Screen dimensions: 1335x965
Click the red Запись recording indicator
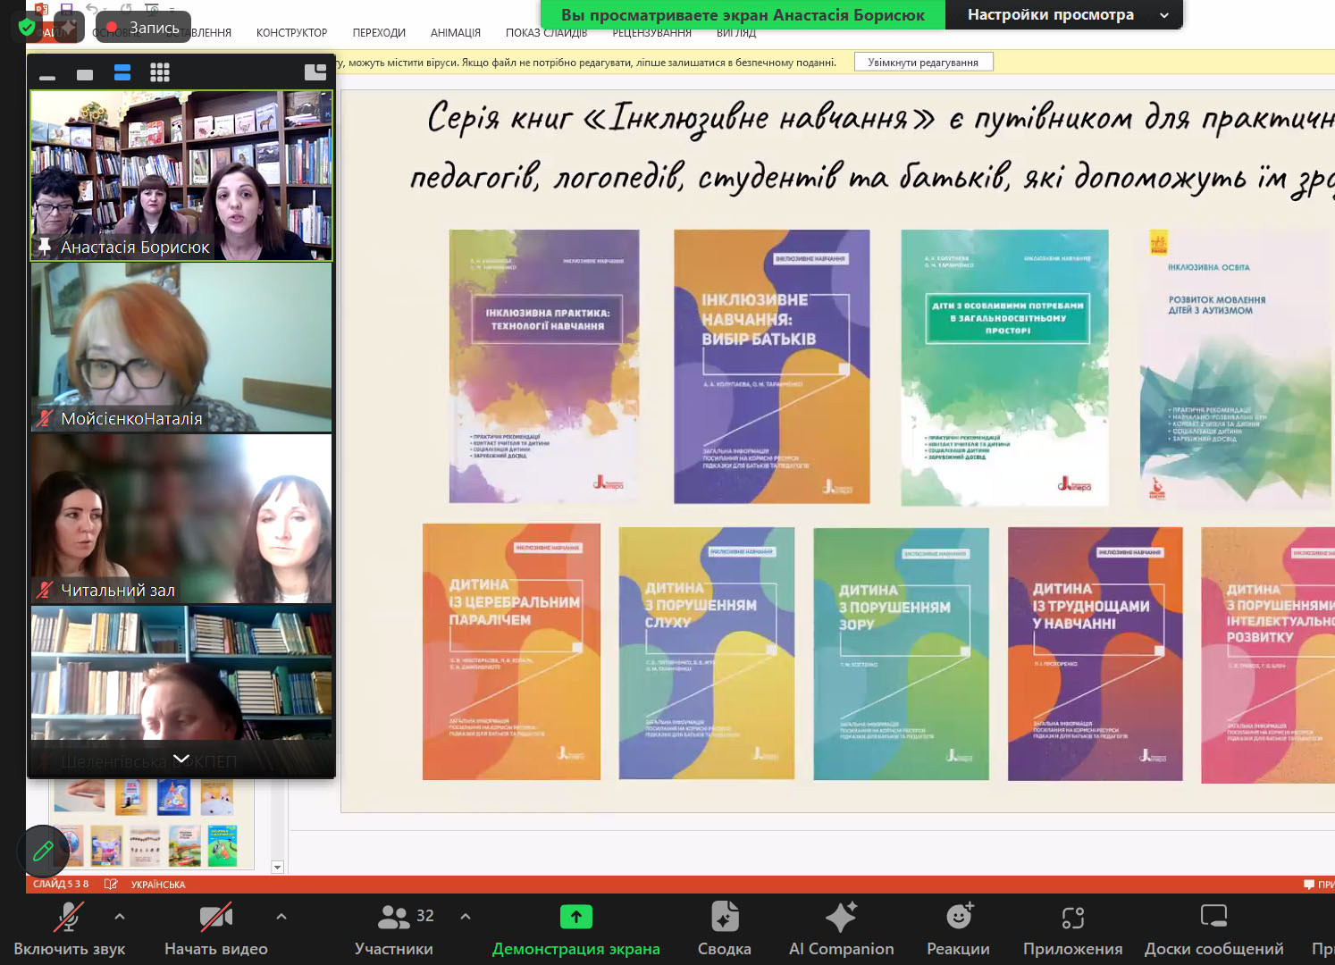click(143, 28)
